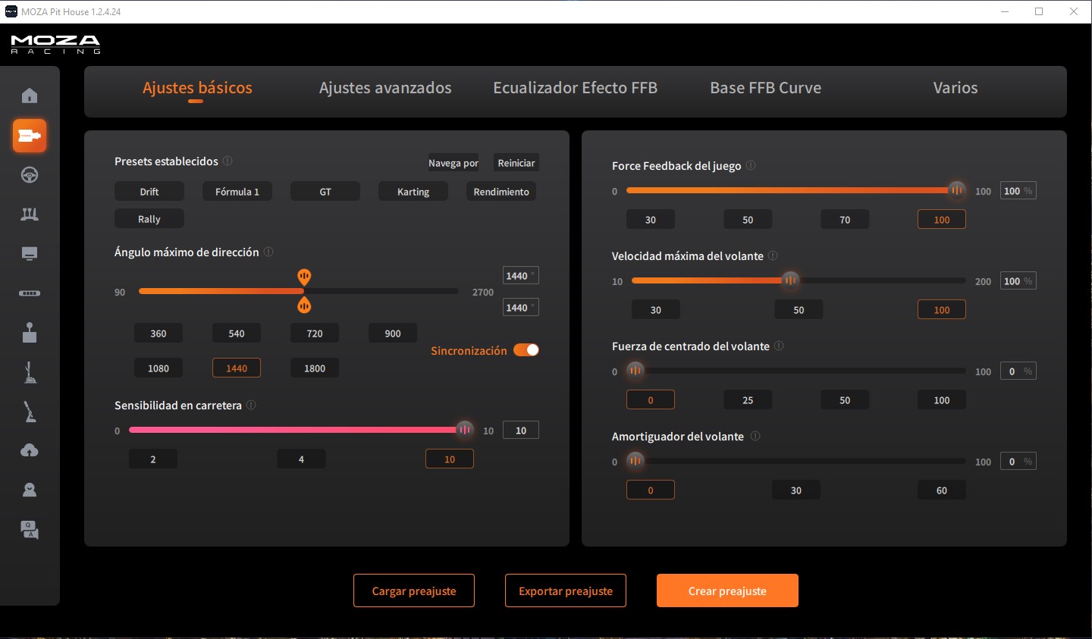The image size is (1092, 639).
Task: Open the Base FFB Curve tab
Action: point(765,88)
